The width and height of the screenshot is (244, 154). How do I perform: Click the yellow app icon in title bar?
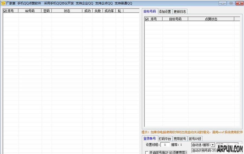click(3, 3)
